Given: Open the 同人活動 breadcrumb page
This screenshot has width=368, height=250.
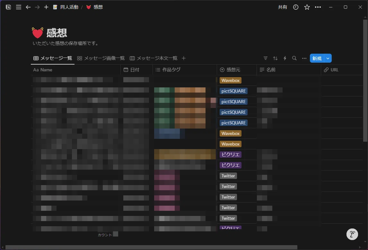Looking at the screenshot, I should [x=66, y=7].
